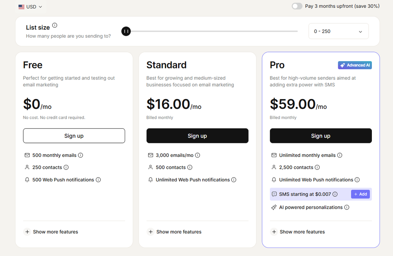Click the envelope icon beside 500 monthly emails
The image size is (393, 256).
pyautogui.click(x=27, y=155)
